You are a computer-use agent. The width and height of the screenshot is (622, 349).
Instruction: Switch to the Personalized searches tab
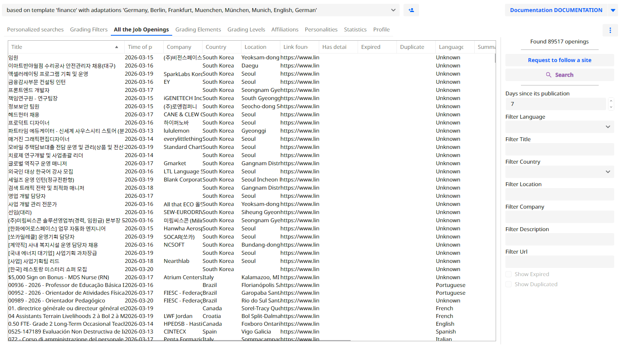[35, 29]
